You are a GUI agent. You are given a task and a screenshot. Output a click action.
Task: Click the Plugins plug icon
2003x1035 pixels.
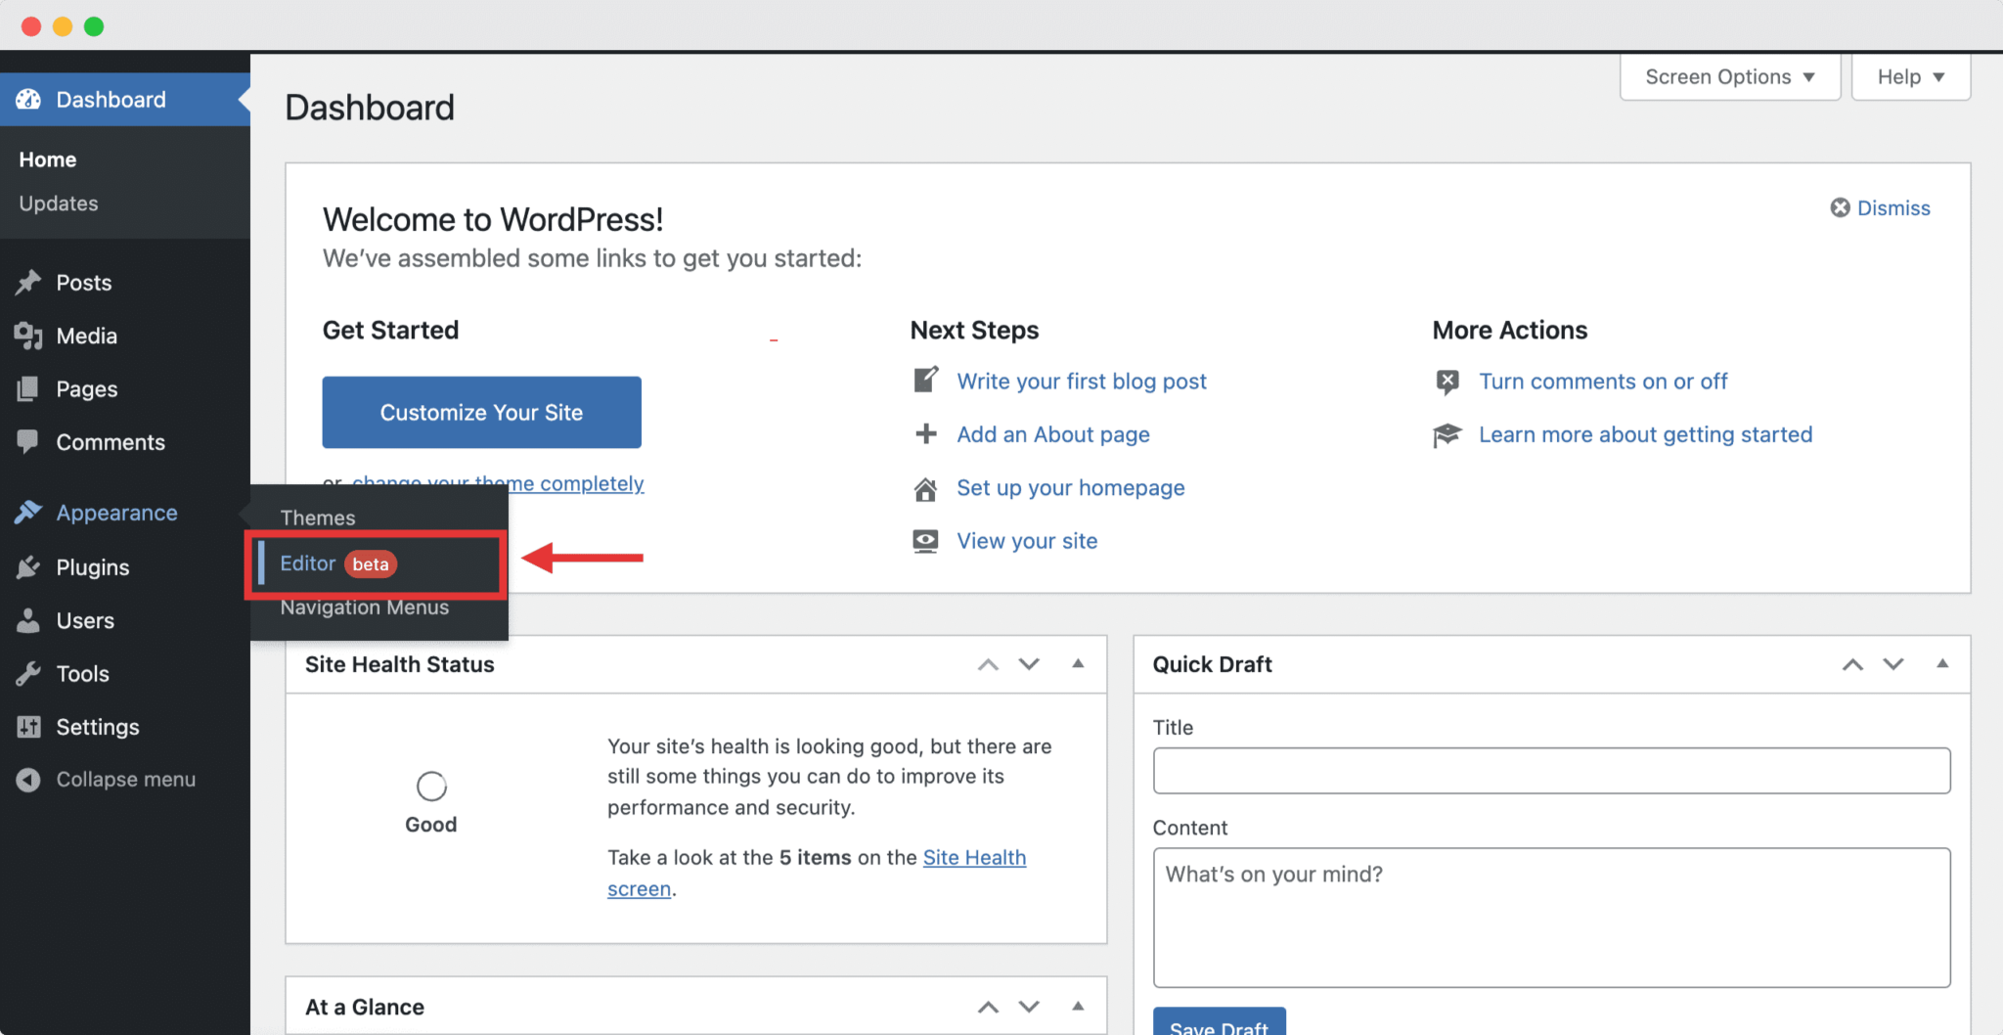pyautogui.click(x=28, y=567)
